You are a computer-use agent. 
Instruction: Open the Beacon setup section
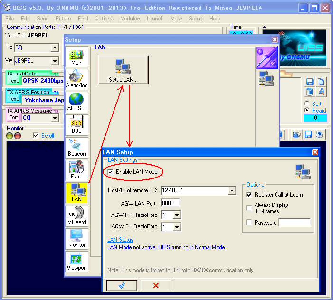76,148
